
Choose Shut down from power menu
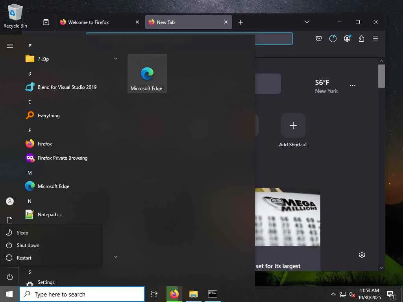[52, 245]
